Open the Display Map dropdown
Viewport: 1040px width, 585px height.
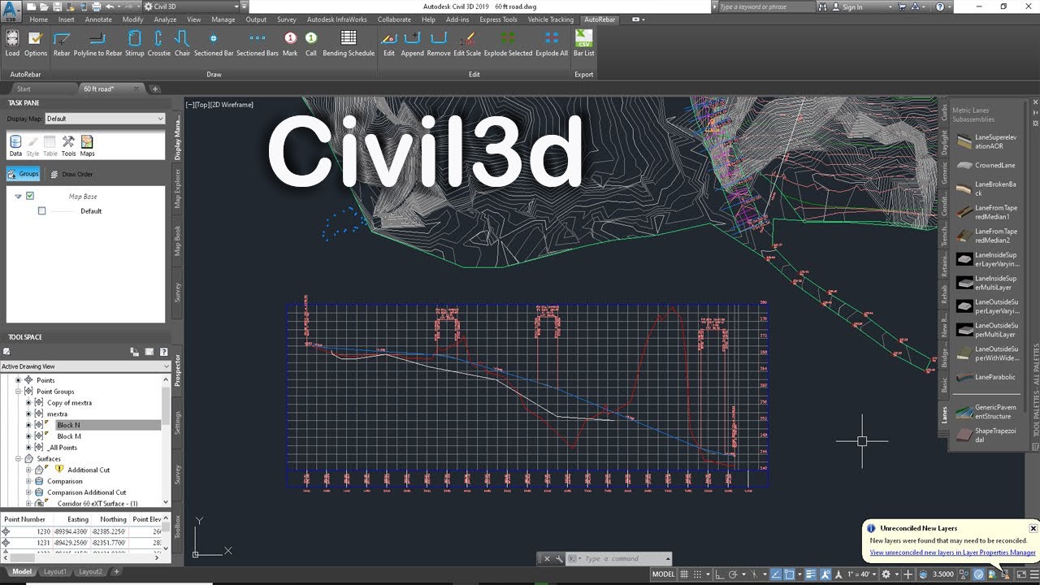[x=106, y=119]
